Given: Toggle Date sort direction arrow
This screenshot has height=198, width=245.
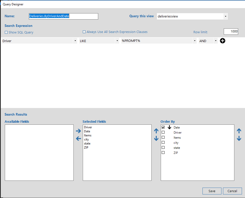Looking at the screenshot, I should click(x=169, y=127).
